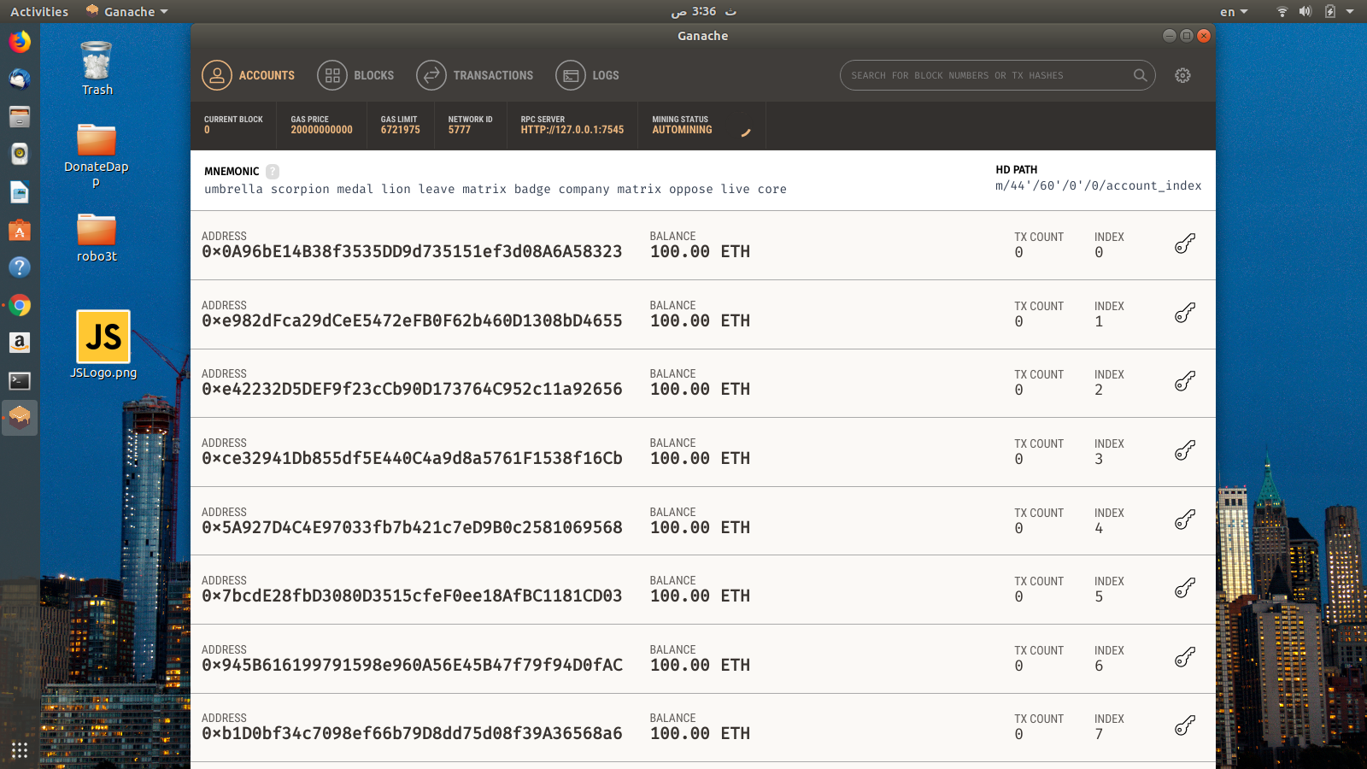This screenshot has width=1367, height=769.
Task: Click the search magnifier icon
Action: (1140, 75)
